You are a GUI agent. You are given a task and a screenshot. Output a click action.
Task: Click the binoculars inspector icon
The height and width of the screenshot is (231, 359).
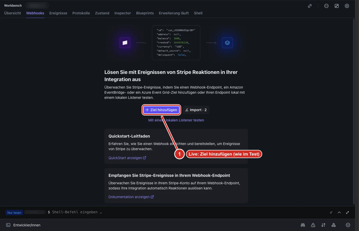[x=303, y=225]
